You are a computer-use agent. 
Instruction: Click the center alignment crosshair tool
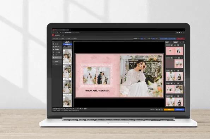pos(57,55)
